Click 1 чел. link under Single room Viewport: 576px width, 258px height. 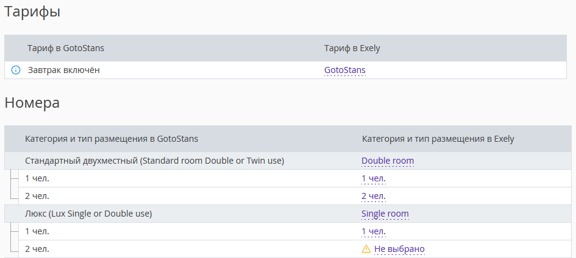coord(374,231)
